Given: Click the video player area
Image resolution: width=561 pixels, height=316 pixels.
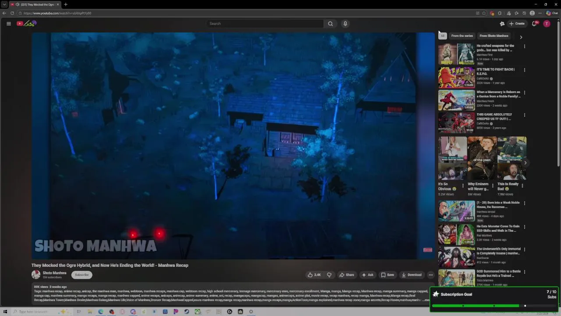Looking at the screenshot, I should [x=233, y=146].
